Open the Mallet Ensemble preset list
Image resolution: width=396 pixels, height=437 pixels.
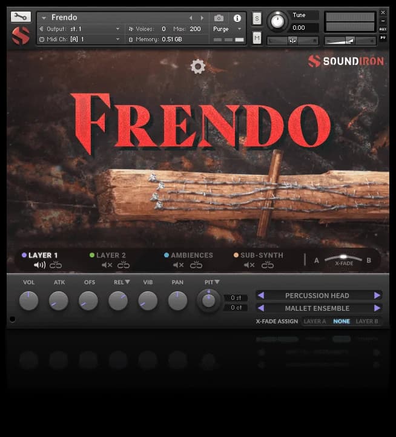317,308
